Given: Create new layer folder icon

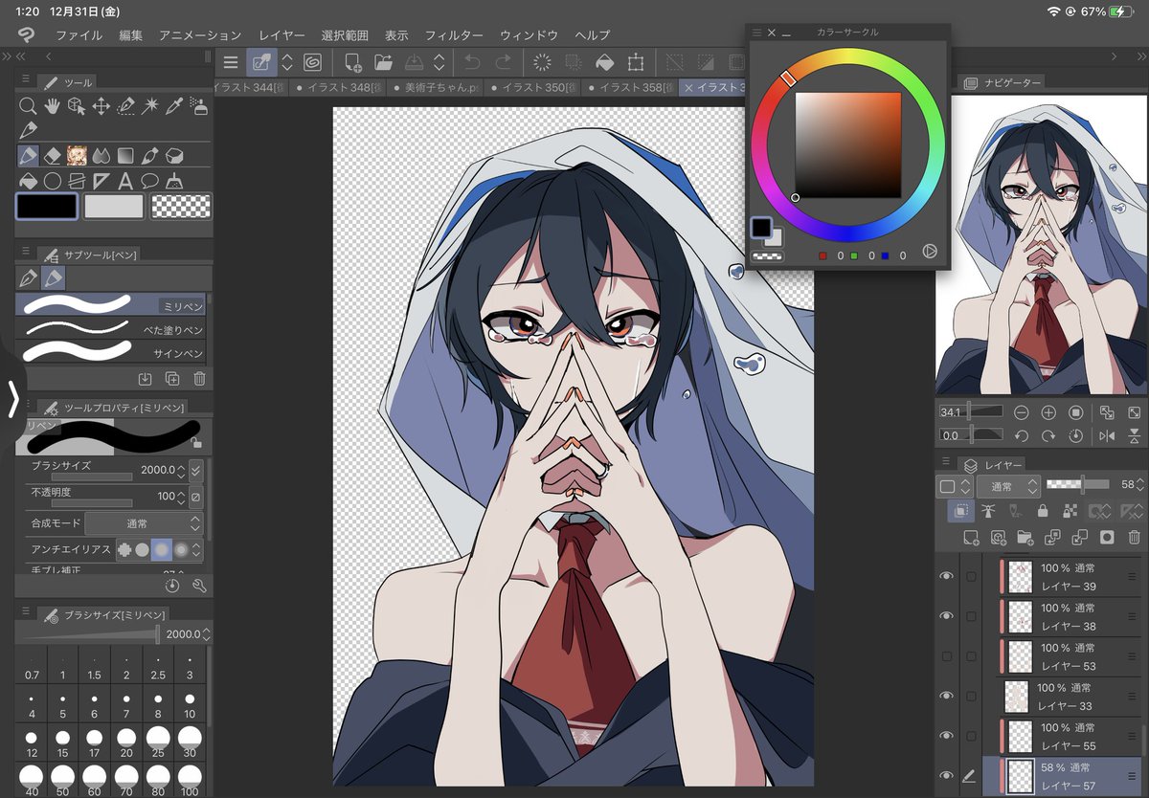Looking at the screenshot, I should (1025, 538).
